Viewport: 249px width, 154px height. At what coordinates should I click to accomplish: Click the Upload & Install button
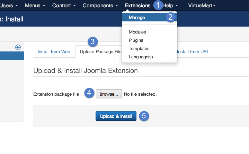click(x=116, y=116)
